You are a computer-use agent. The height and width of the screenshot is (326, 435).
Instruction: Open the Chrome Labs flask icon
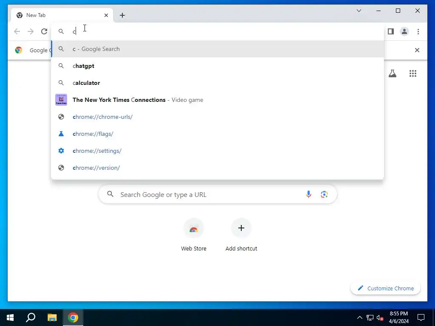coord(392,73)
